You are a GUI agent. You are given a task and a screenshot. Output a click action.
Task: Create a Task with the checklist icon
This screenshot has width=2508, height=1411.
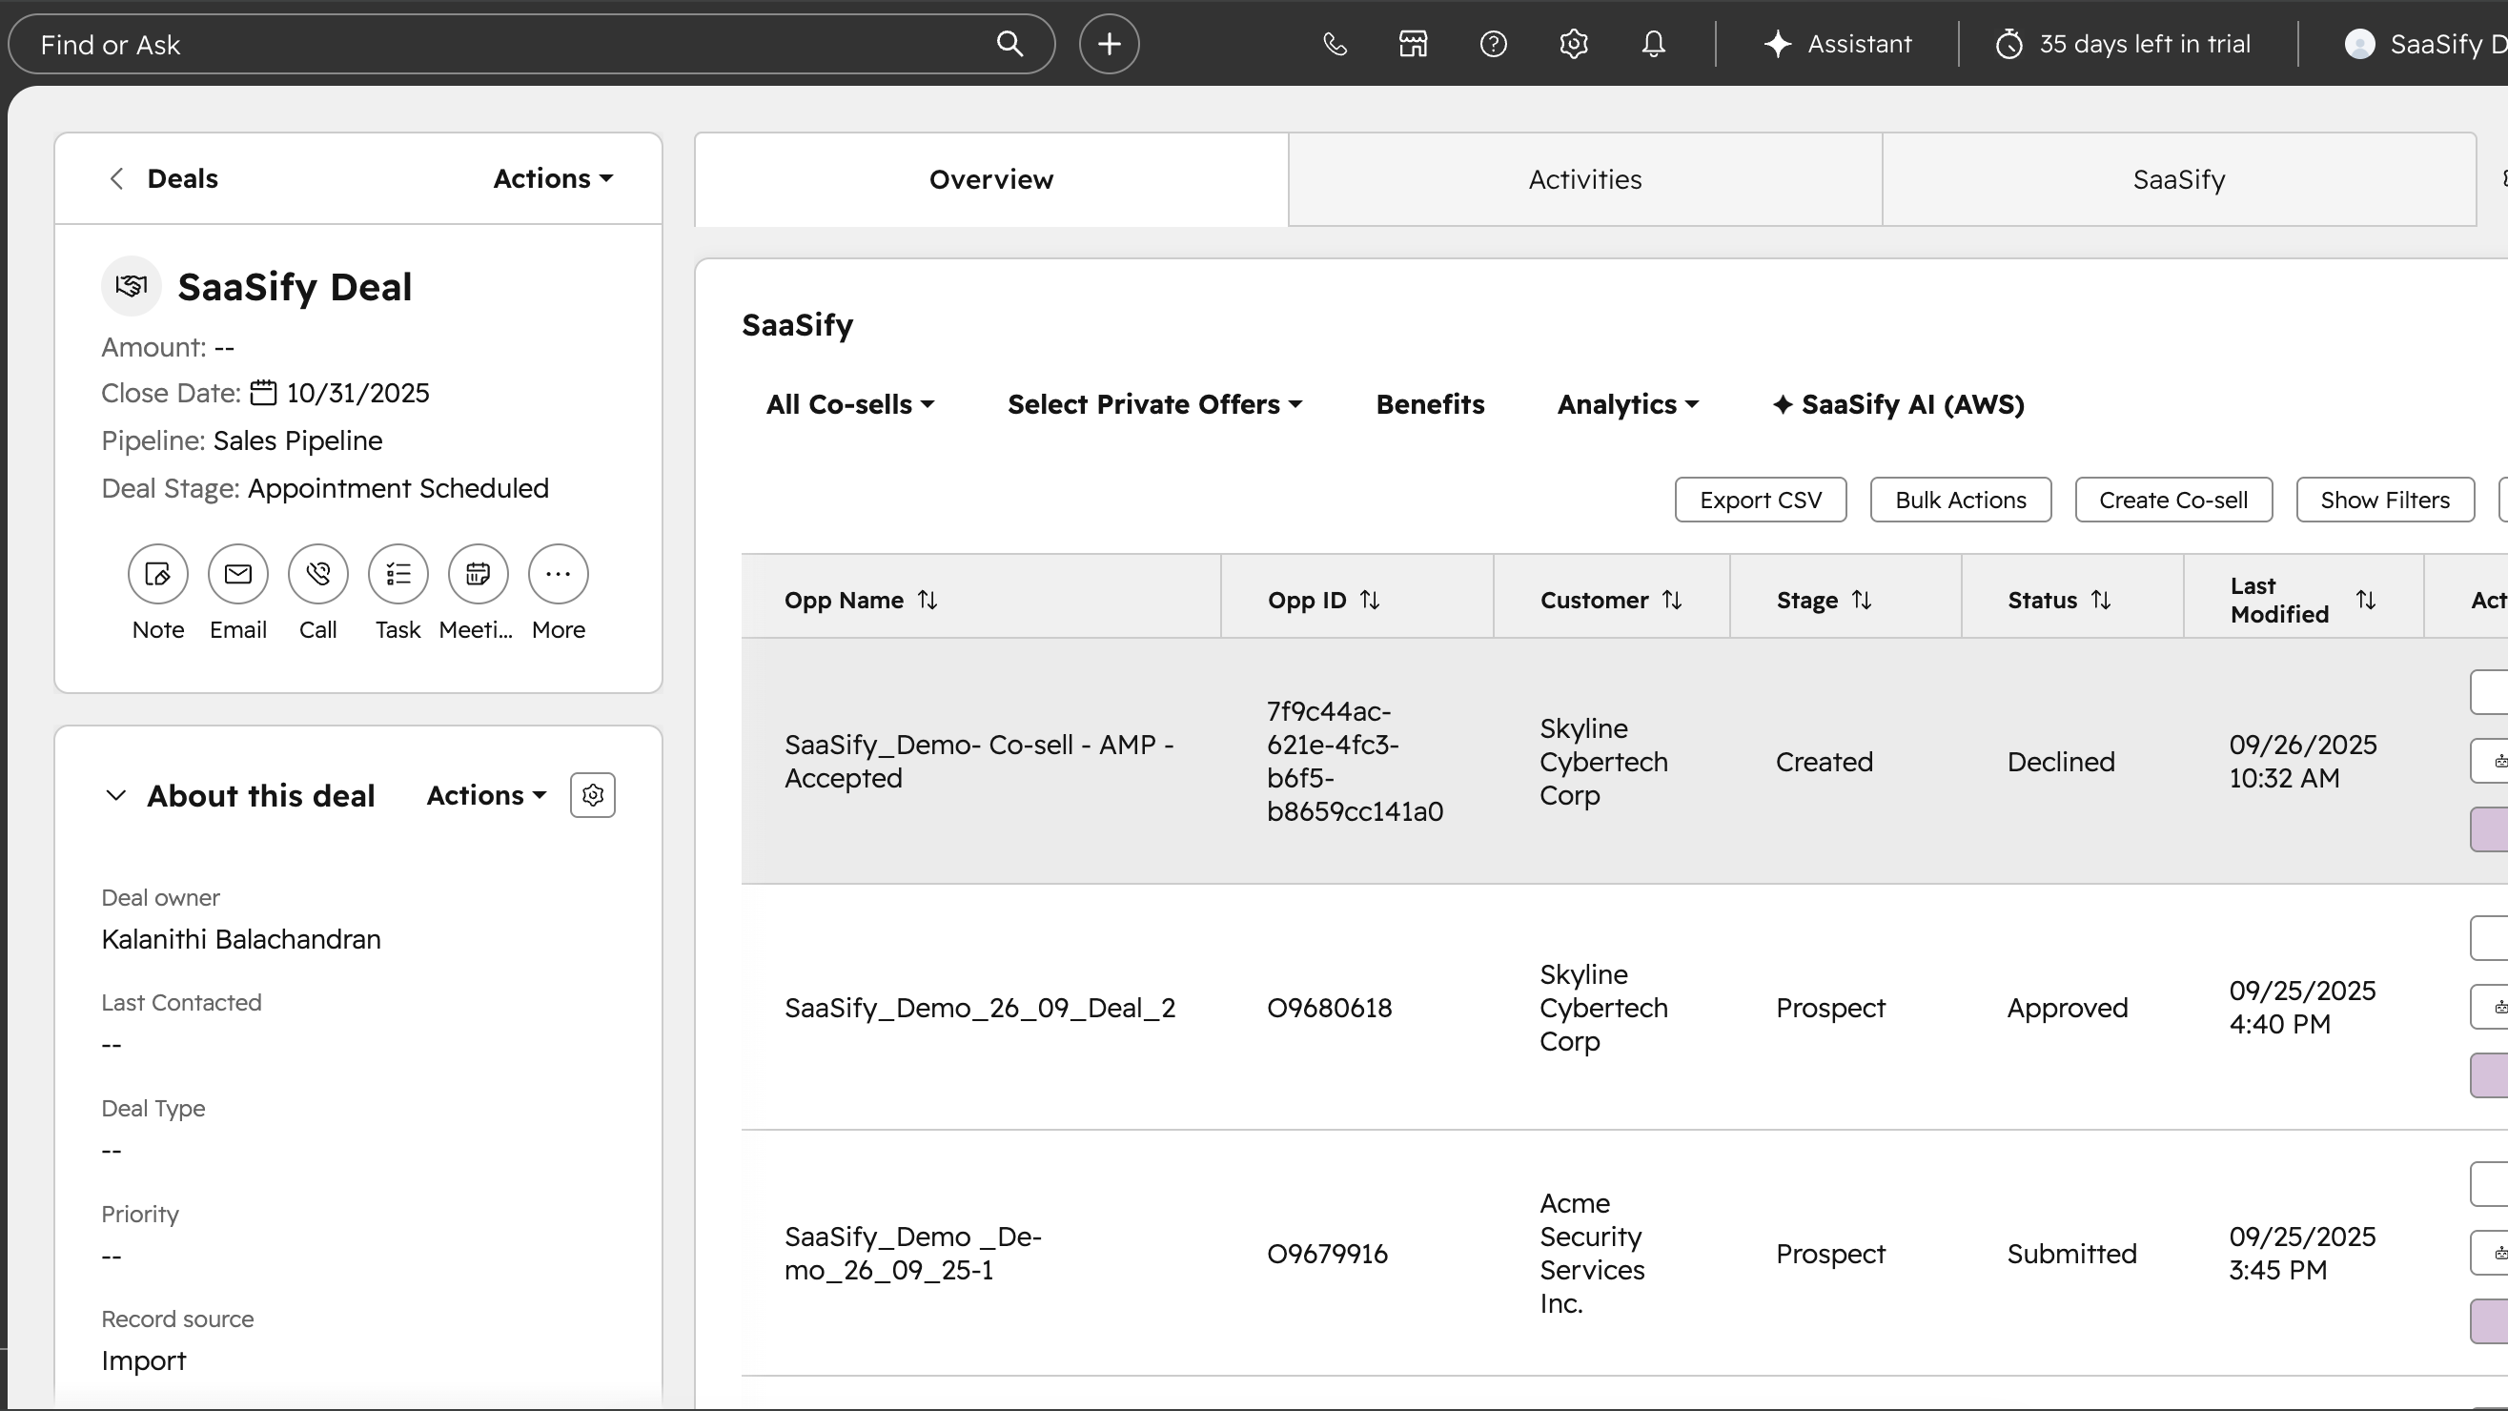click(x=398, y=574)
